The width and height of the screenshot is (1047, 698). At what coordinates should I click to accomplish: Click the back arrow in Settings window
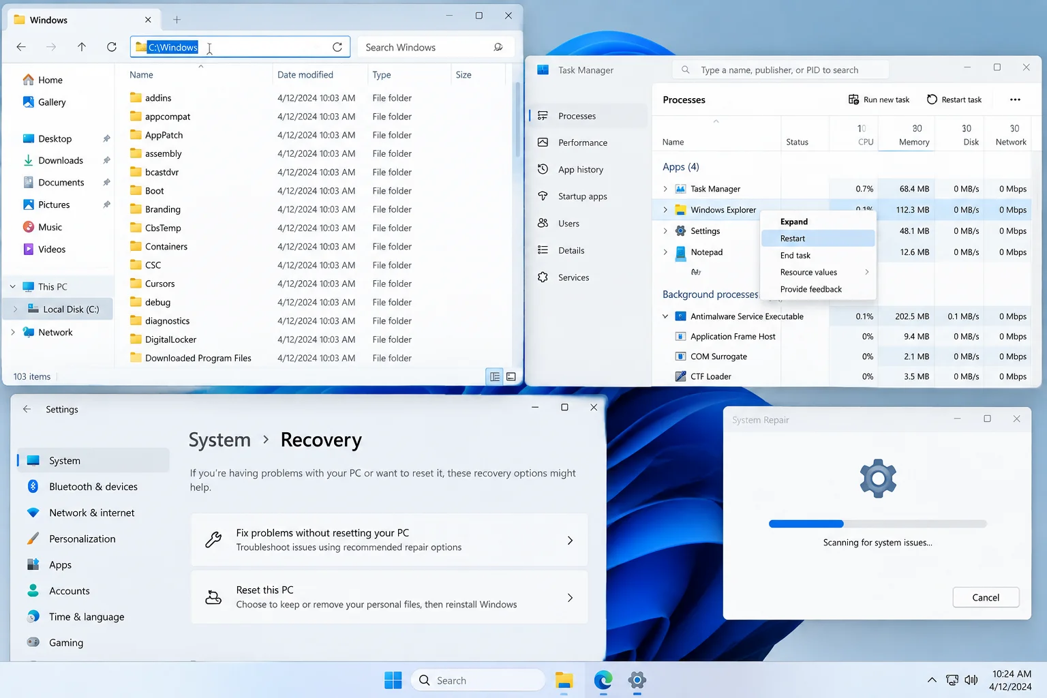(x=27, y=409)
